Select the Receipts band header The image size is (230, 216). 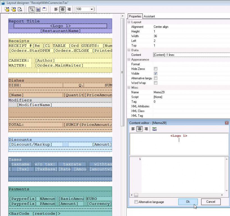tap(60, 41)
